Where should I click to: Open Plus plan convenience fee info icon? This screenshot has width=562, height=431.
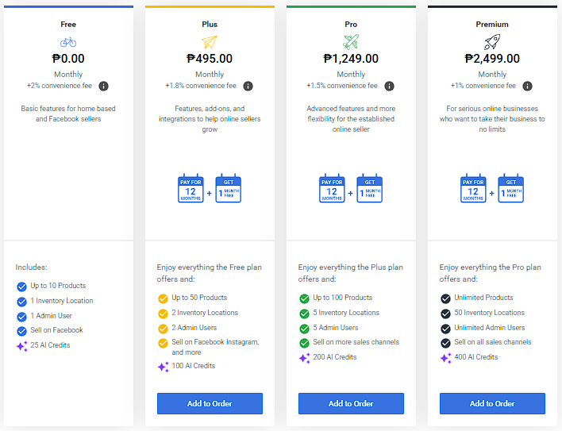[248, 86]
